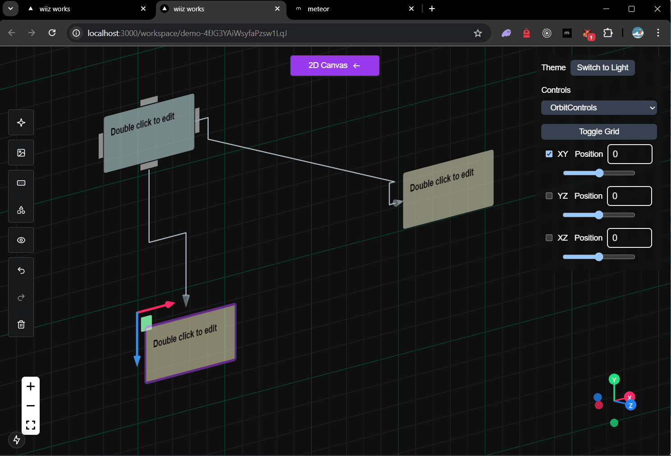This screenshot has height=456, width=671.
Task: Switch theme to Light mode
Action: [x=603, y=68]
